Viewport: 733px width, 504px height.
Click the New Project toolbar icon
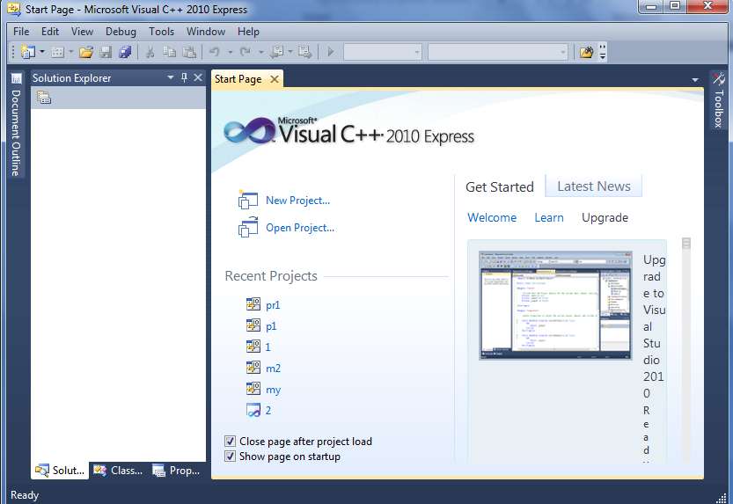(28, 51)
